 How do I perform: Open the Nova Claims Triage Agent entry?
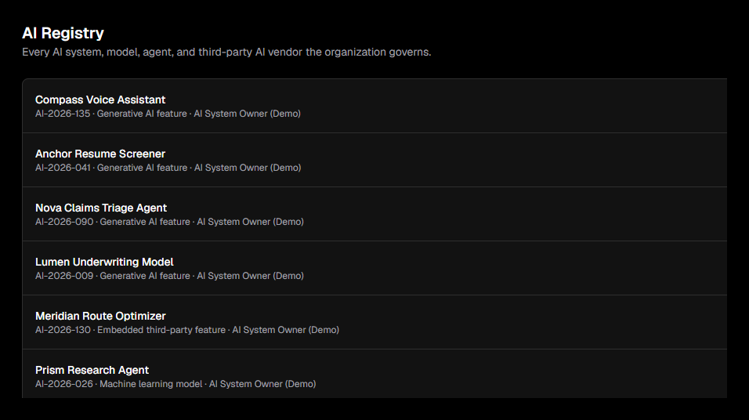tap(374, 214)
